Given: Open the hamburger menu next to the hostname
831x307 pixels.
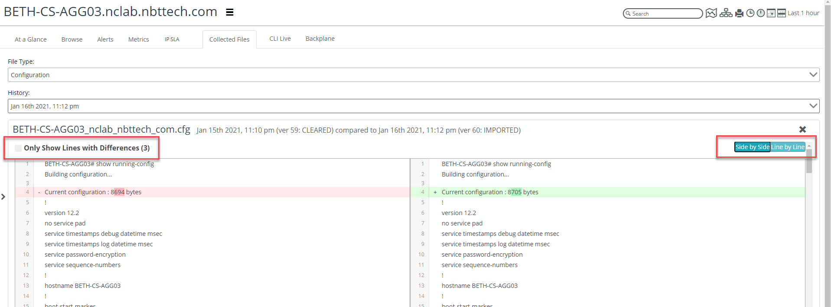Looking at the screenshot, I should pos(230,13).
